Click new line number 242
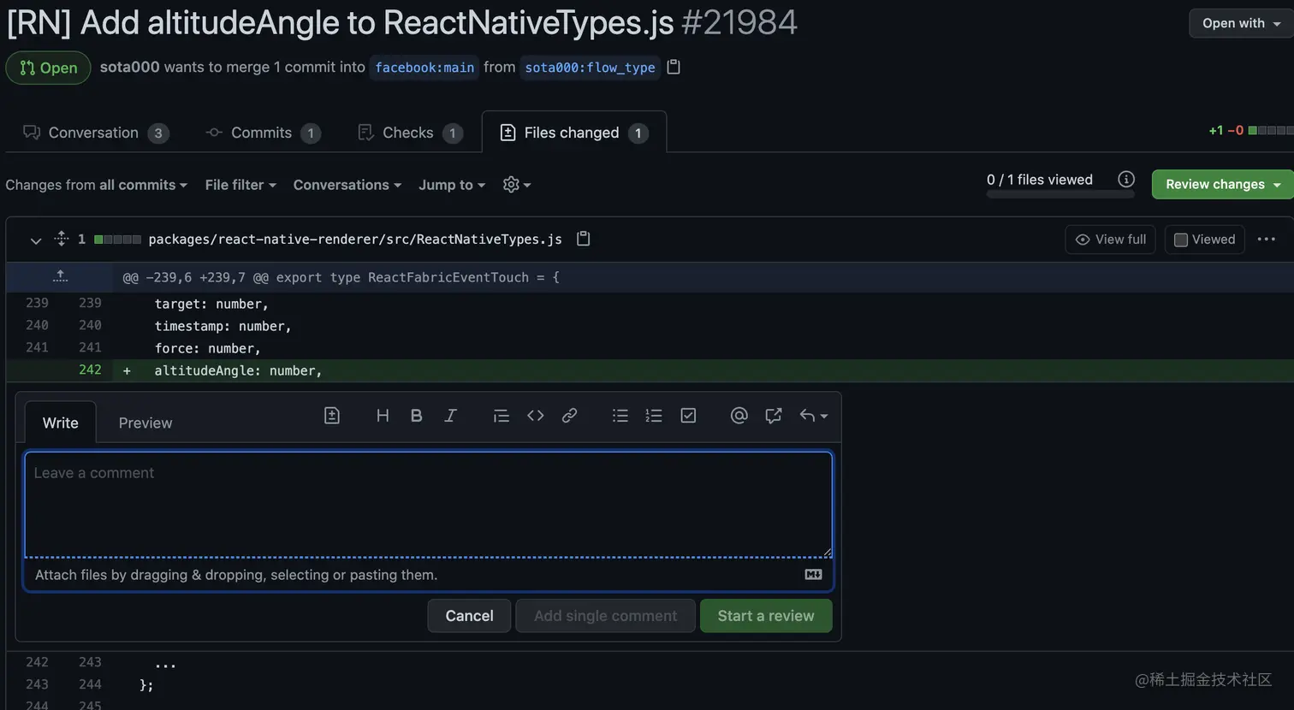 90,370
